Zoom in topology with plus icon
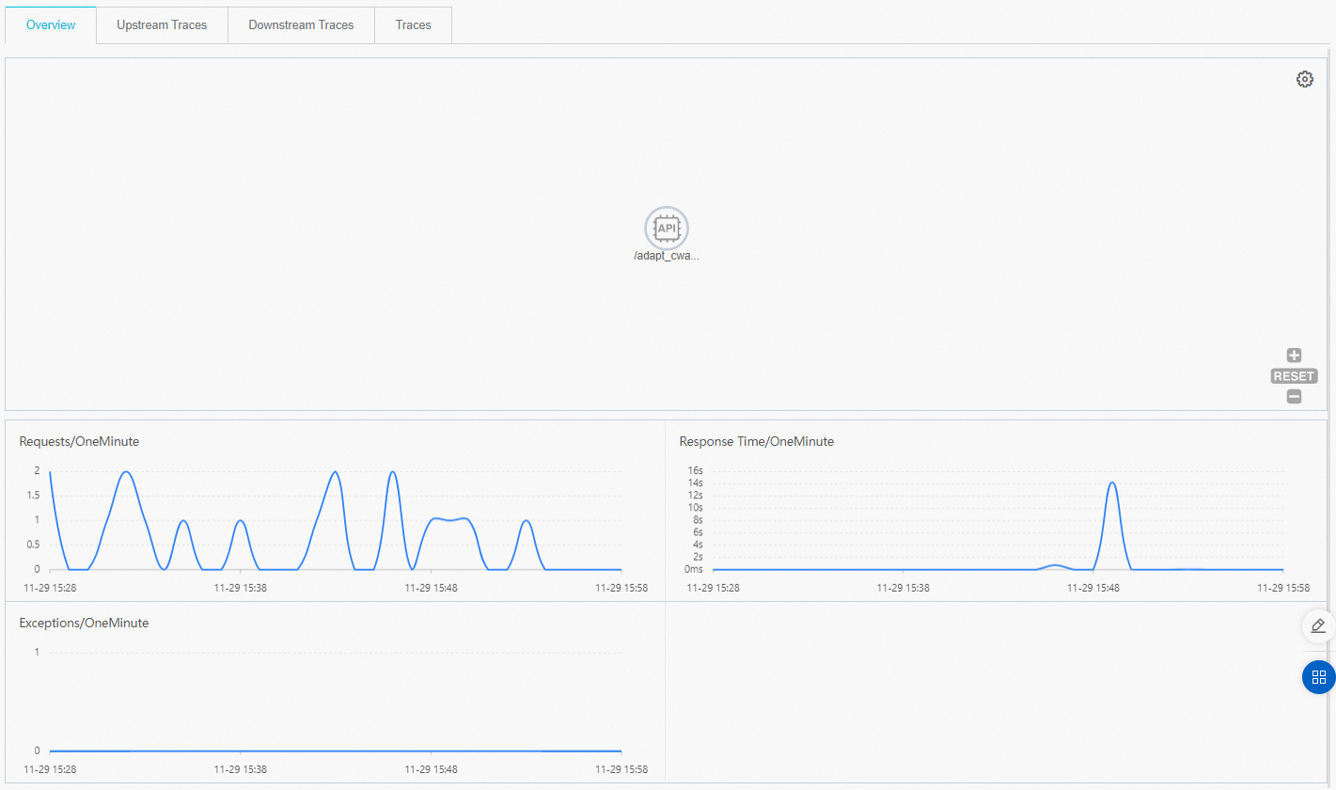Viewport: 1336px width, 790px height. coord(1294,355)
